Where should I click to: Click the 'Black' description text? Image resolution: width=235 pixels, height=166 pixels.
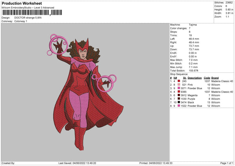[x=191, y=102]
